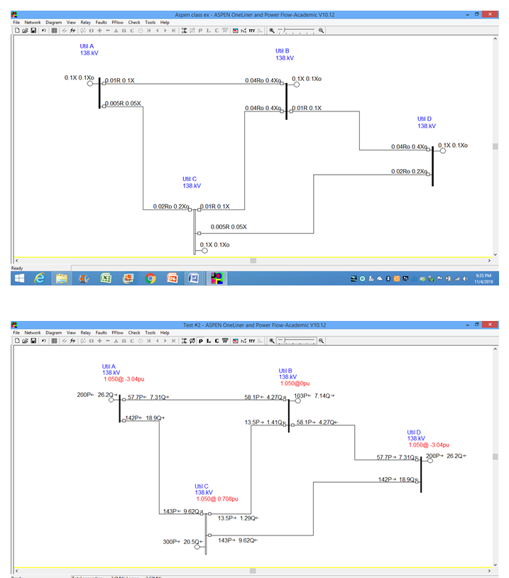
Task: Open Internet Explorer from taskbar
Action: (x=40, y=278)
